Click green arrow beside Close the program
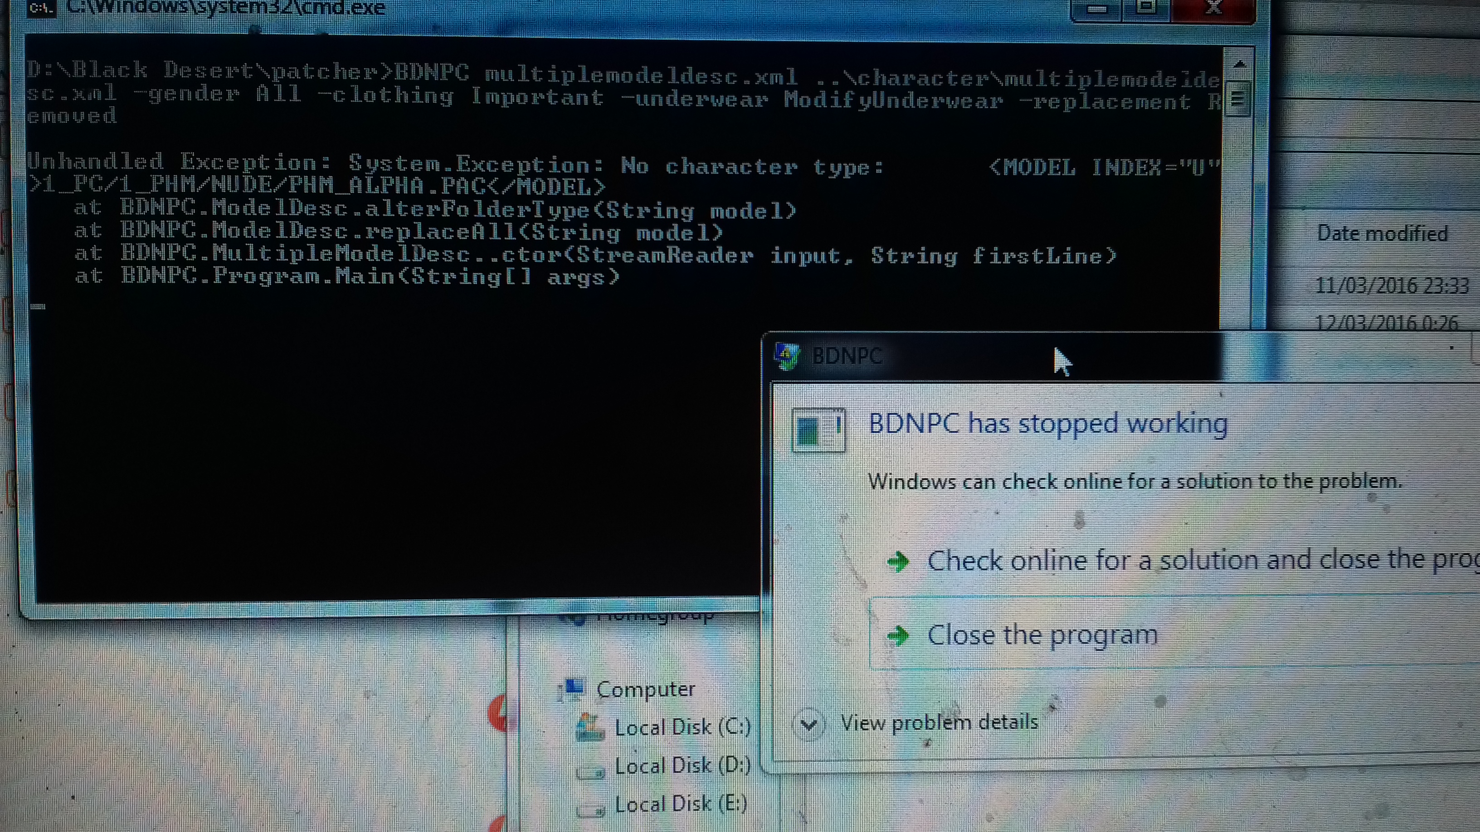The height and width of the screenshot is (832, 1480). (898, 636)
